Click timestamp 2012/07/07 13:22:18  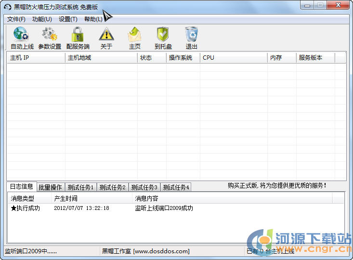(x=81, y=208)
